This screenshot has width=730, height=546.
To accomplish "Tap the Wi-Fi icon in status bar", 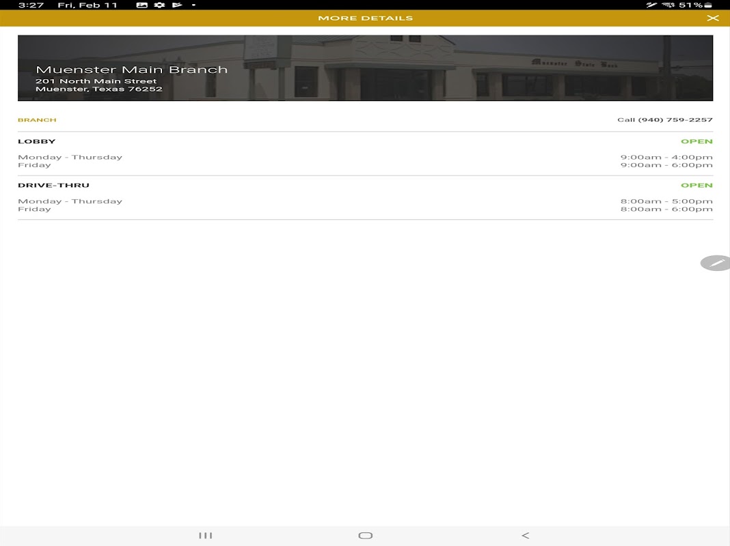I will [x=668, y=5].
